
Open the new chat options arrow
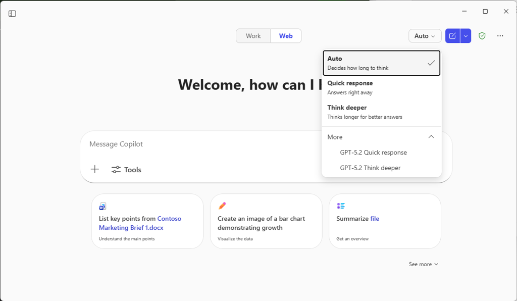(x=466, y=36)
